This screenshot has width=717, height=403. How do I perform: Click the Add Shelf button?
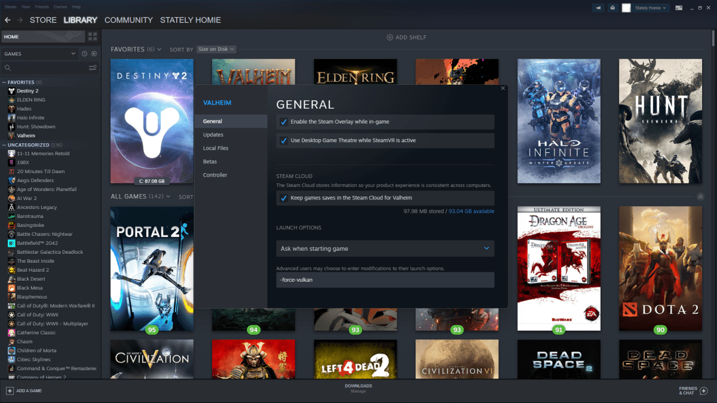[406, 37]
